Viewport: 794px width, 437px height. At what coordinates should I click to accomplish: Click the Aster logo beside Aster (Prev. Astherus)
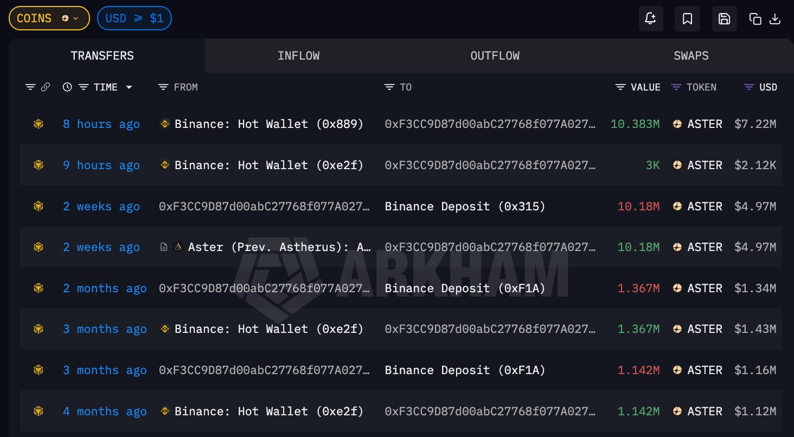(178, 247)
